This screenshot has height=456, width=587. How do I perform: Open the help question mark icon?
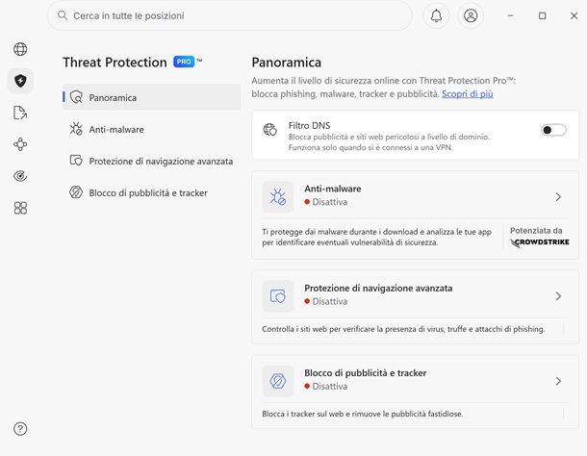(x=20, y=429)
